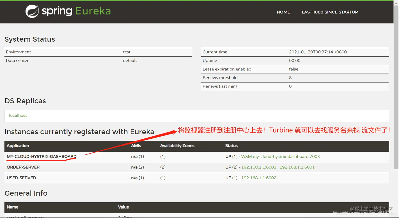399x218 pixels.
Task: Click the Current time label
Action: (x=215, y=52)
